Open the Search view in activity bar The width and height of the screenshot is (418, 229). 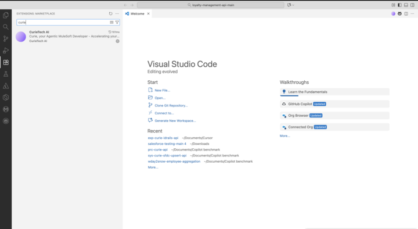[6, 27]
